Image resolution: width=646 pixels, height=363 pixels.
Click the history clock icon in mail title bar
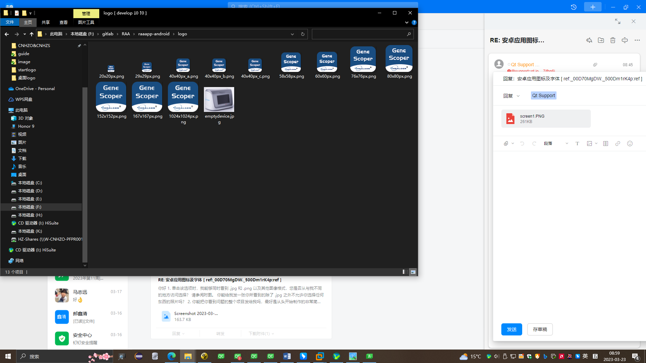pos(574,7)
